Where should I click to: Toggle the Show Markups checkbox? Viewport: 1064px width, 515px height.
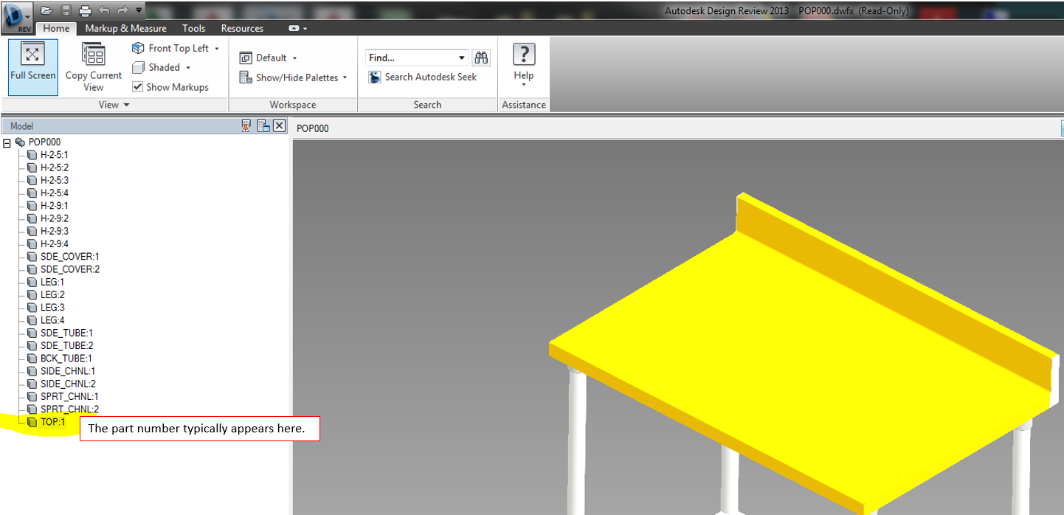pos(138,86)
